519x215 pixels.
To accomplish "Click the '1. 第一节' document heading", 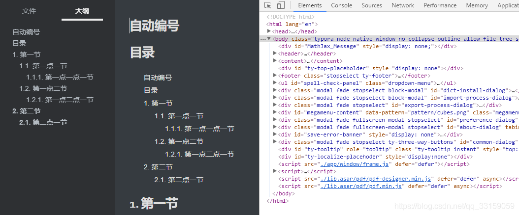I will [x=154, y=203].
